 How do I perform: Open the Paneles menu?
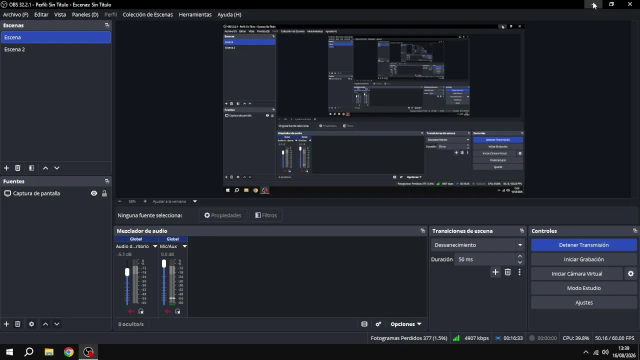click(x=85, y=14)
